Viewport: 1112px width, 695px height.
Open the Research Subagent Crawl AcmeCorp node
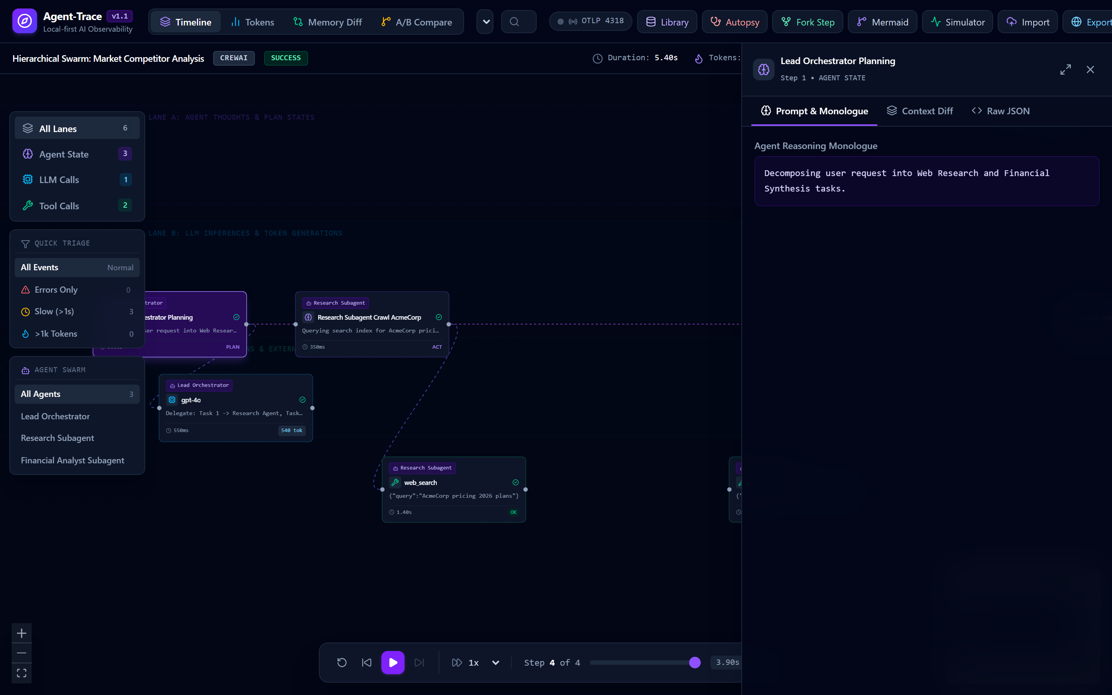[x=372, y=324]
